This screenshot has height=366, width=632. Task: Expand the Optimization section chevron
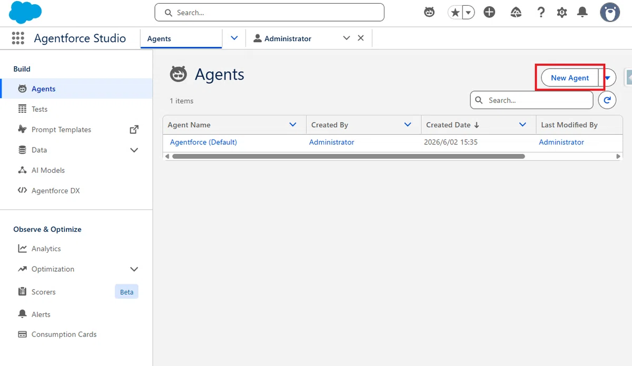(134, 269)
